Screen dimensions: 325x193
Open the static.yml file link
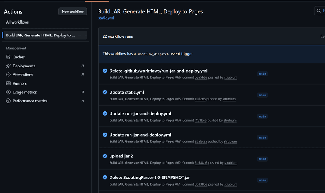point(106,18)
